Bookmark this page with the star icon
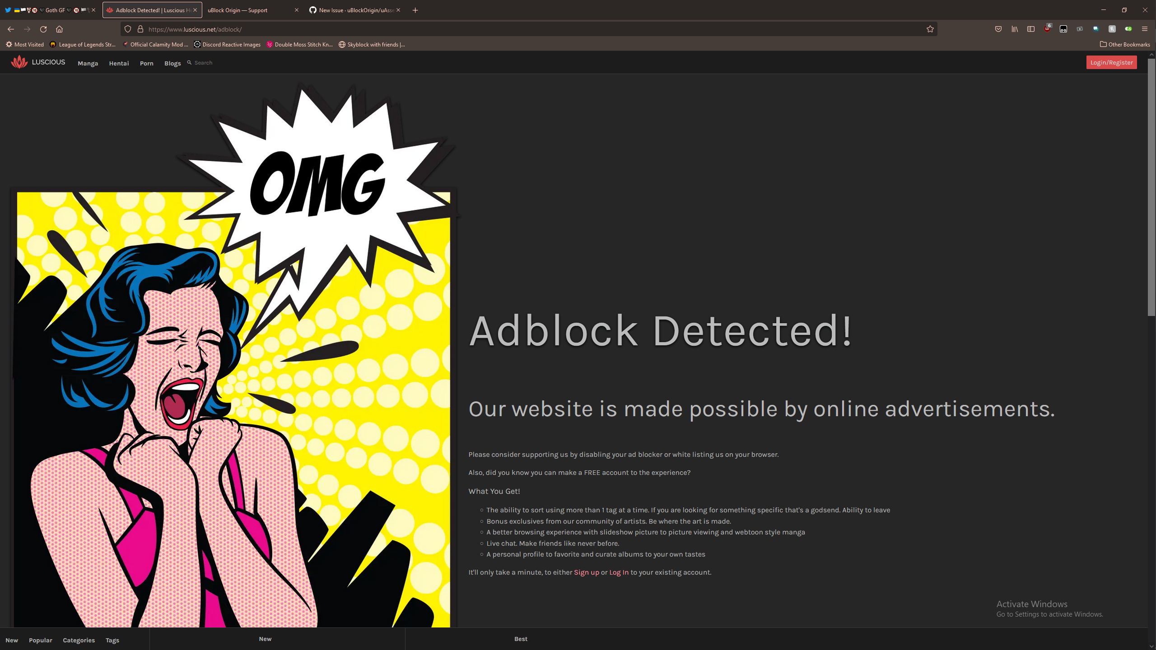This screenshot has width=1156, height=650. point(930,29)
